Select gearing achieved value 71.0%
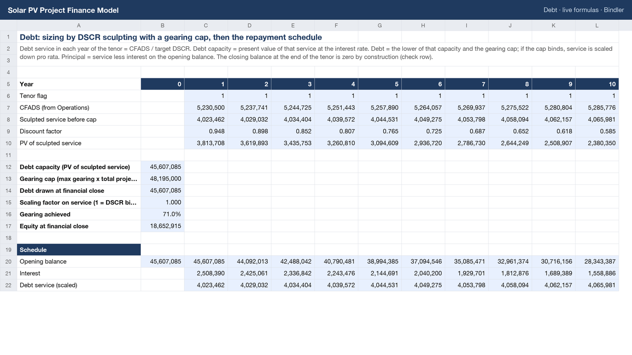Screen dimensions: 632x355 (162, 214)
